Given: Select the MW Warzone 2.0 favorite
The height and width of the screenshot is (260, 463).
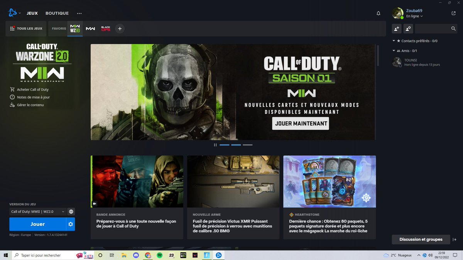Looking at the screenshot, I should [75, 29].
